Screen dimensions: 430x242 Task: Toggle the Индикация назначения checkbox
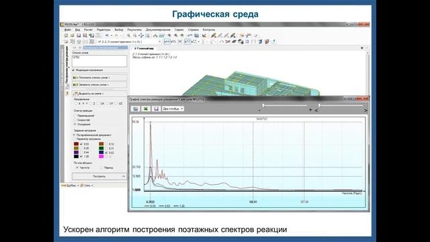pos(73,70)
